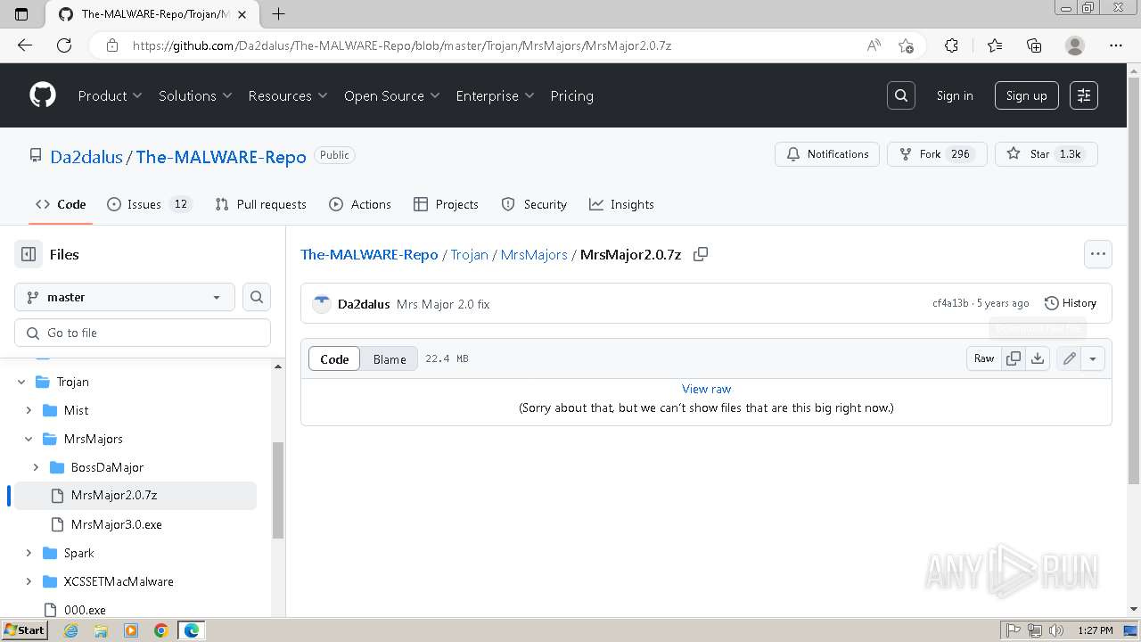Open commit History
The height and width of the screenshot is (642, 1141).
point(1071,303)
